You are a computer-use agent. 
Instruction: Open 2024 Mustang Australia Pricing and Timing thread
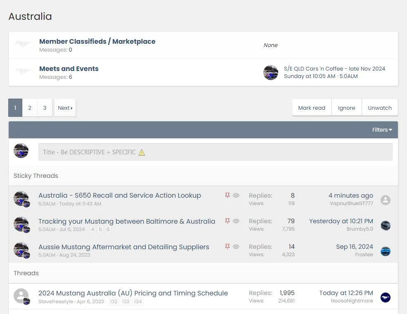click(x=133, y=293)
